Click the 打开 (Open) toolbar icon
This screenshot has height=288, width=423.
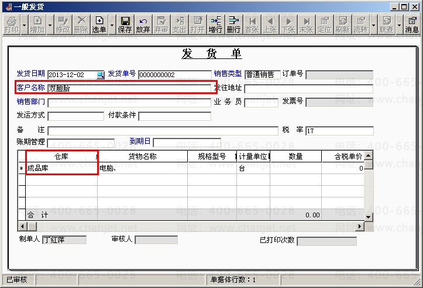click(x=198, y=25)
